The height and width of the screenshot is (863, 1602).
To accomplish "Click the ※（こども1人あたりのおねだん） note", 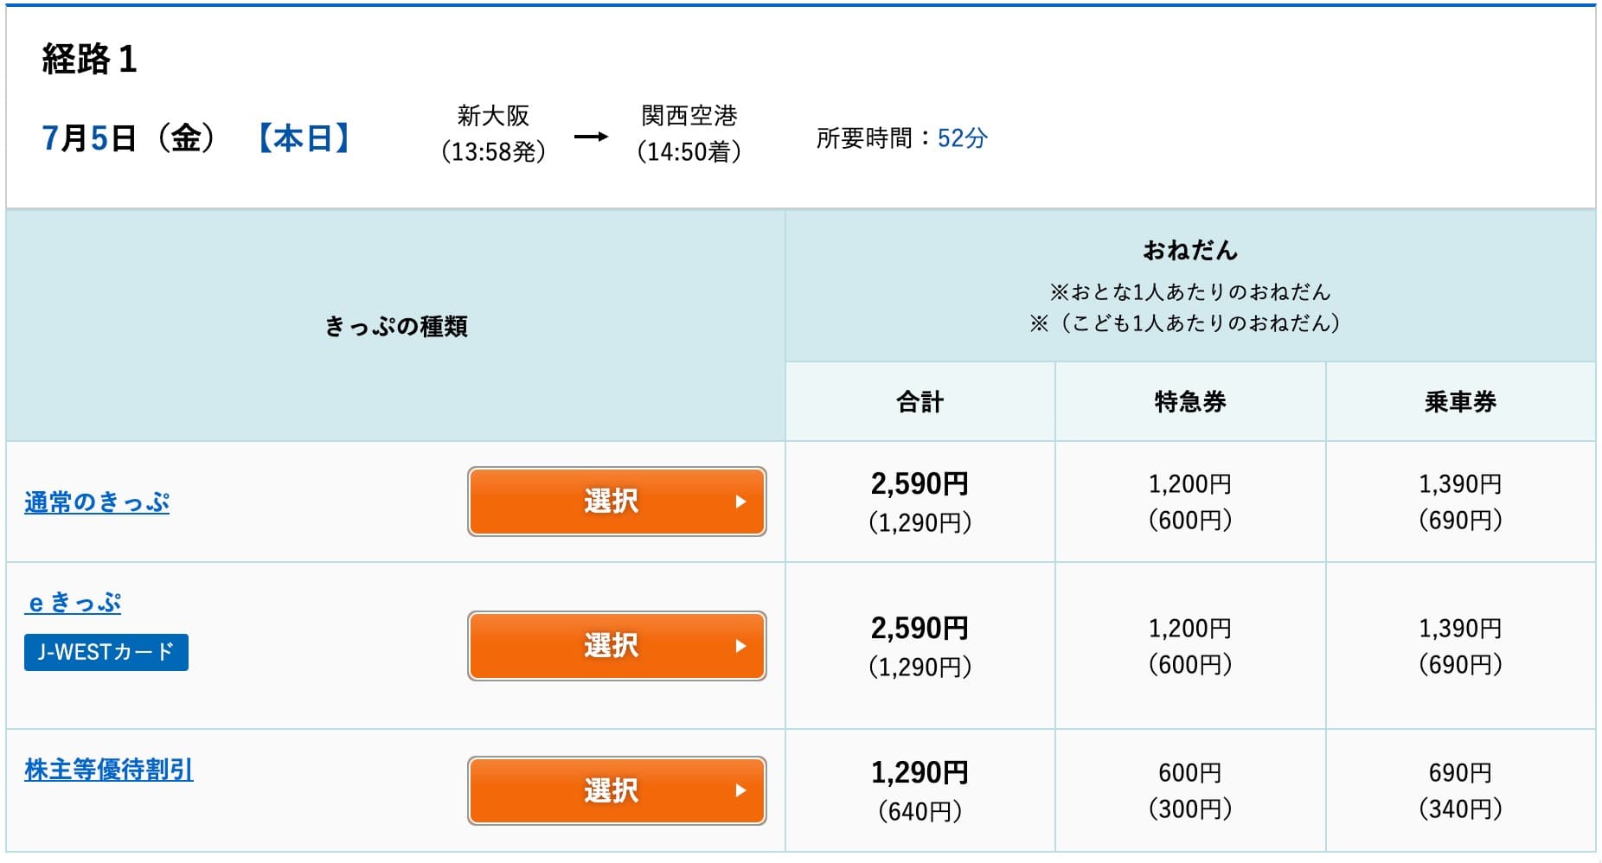I will (1185, 323).
